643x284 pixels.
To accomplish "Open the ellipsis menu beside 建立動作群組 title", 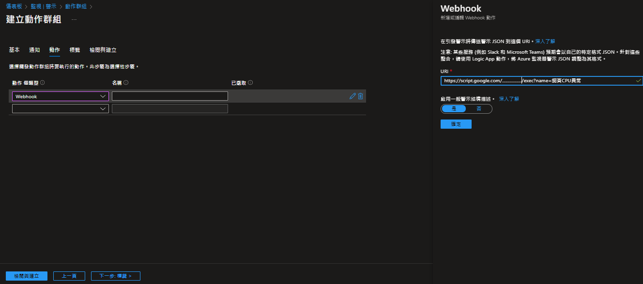I will [74, 19].
